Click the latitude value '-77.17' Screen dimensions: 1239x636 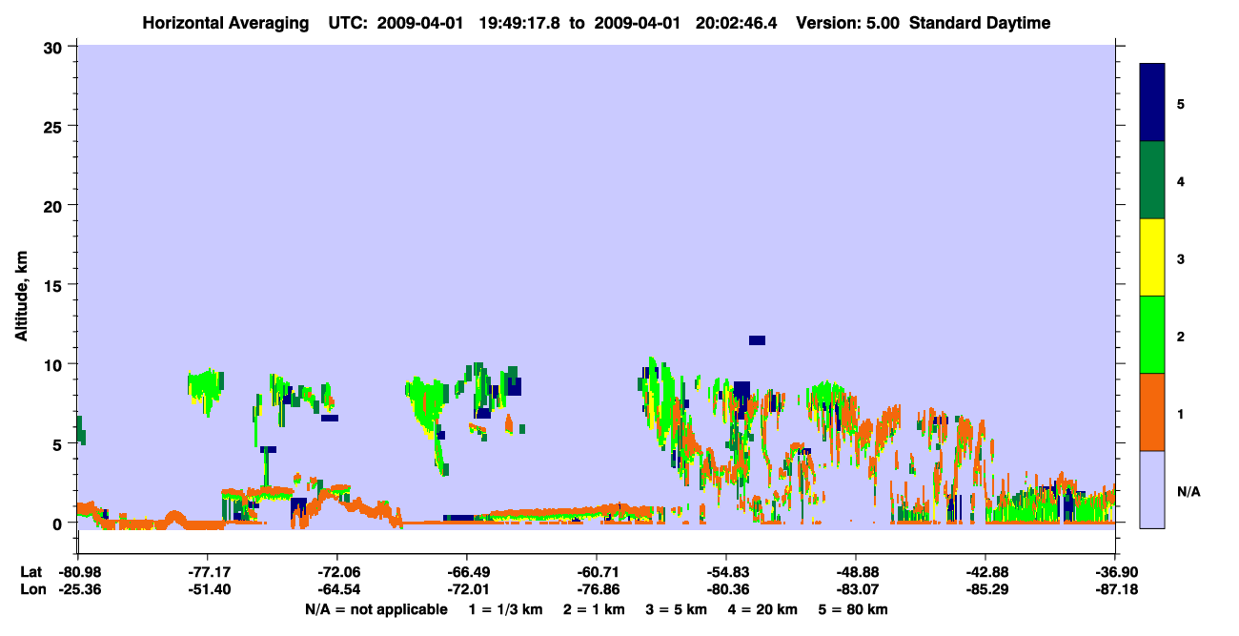tap(208, 572)
